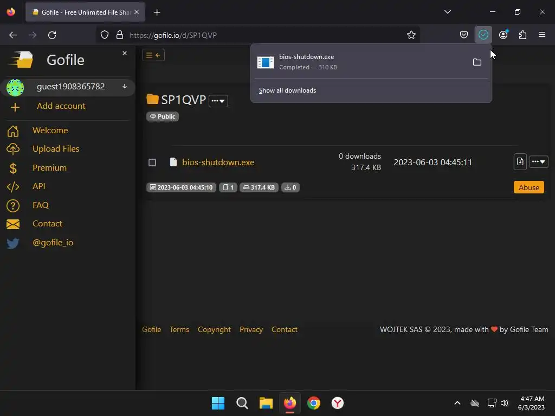Image resolution: width=555 pixels, height=416 pixels.
Task: Open the Windows Start menu
Action: click(218, 403)
